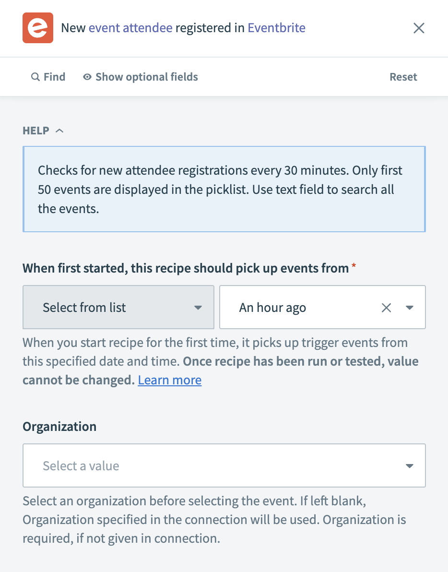
Task: Click the 'event attendee' link in the title
Action: tap(130, 28)
